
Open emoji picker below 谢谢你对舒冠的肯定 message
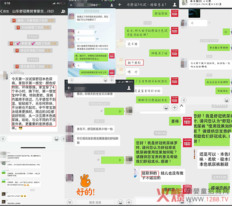pyautogui.click(x=166, y=107)
